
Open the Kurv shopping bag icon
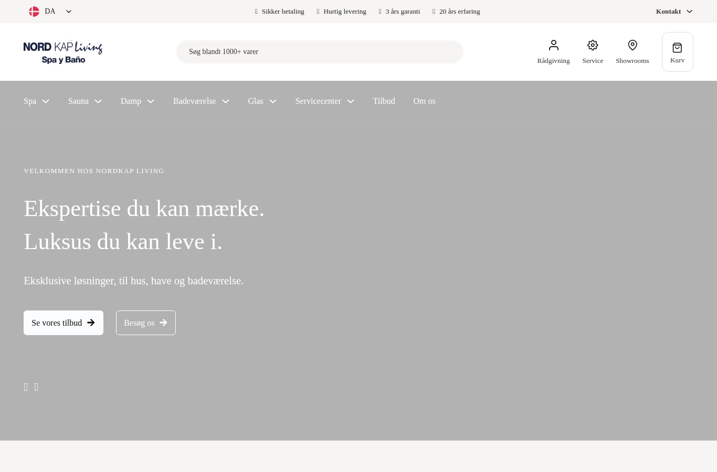(677, 48)
